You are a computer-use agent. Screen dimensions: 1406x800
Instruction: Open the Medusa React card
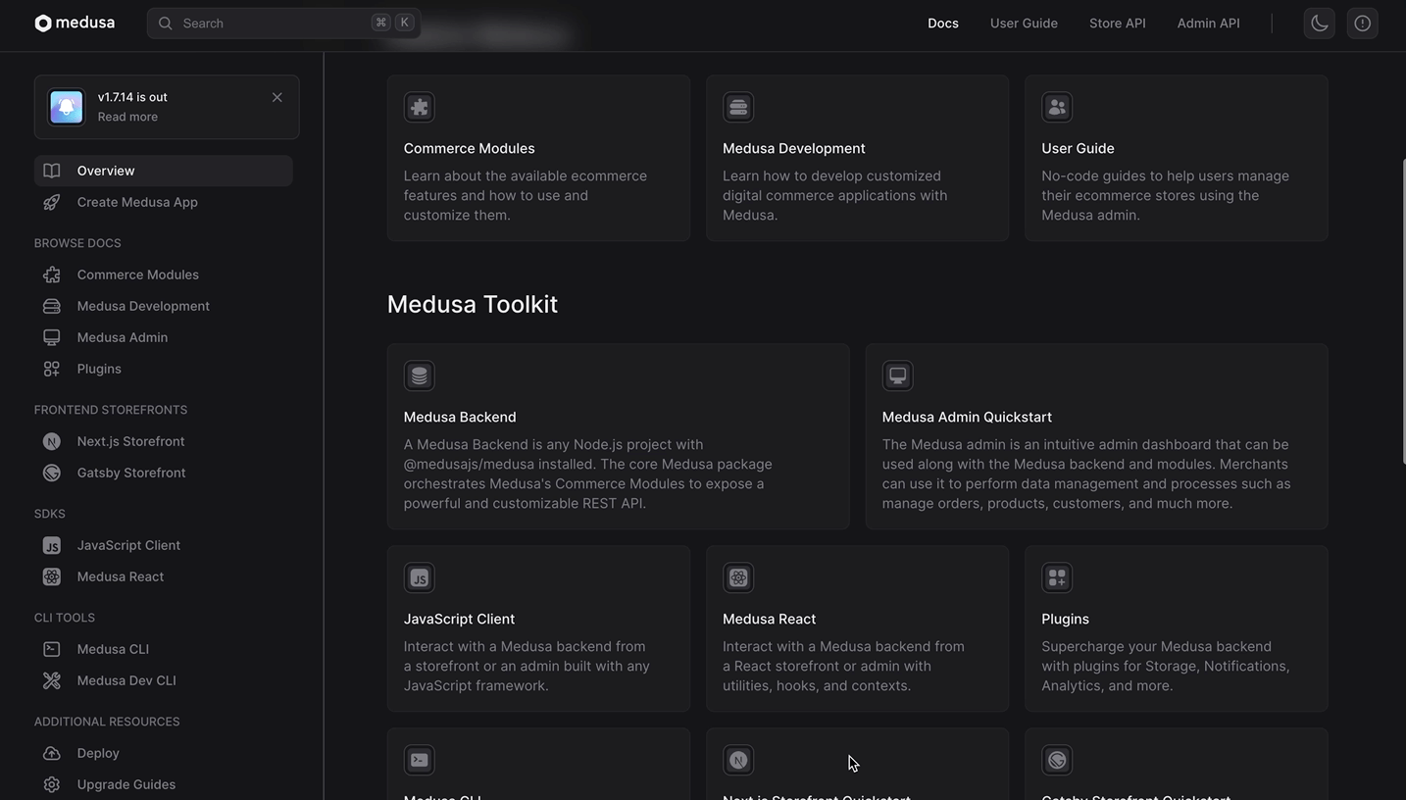click(x=857, y=628)
